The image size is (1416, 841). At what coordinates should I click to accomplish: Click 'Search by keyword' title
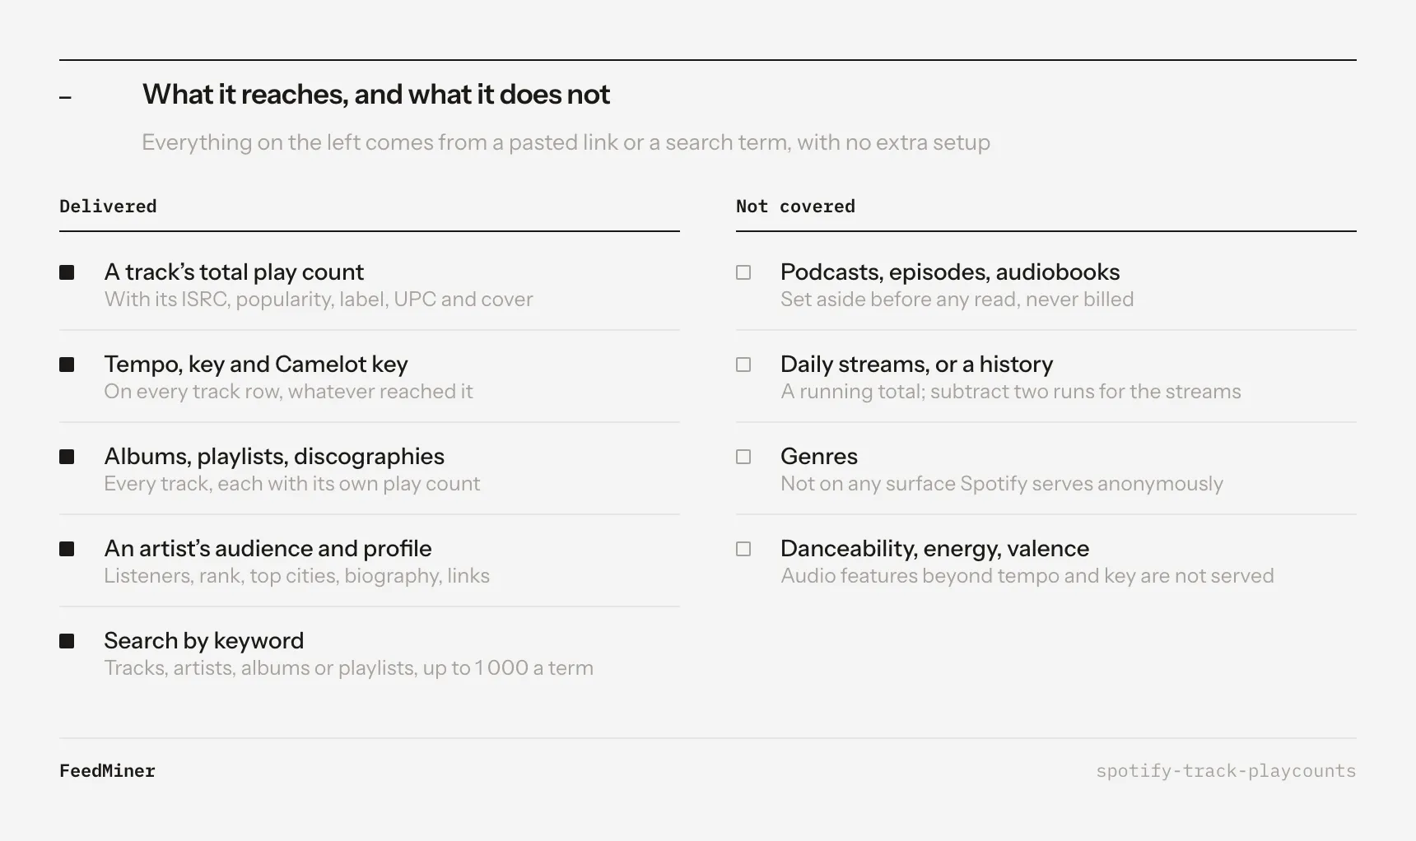pos(204,641)
